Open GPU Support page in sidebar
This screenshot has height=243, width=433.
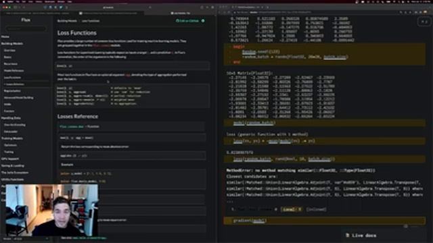click(10, 159)
